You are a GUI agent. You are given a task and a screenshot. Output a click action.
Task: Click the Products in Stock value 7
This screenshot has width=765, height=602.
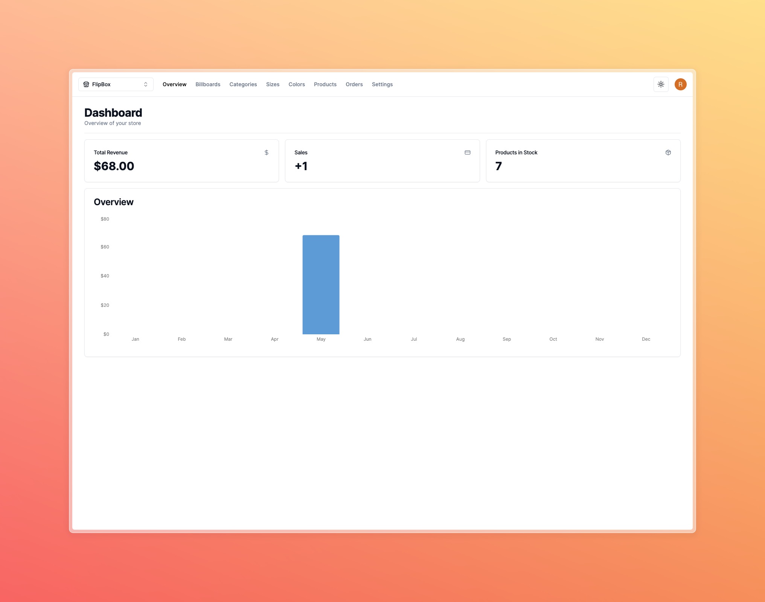click(498, 166)
